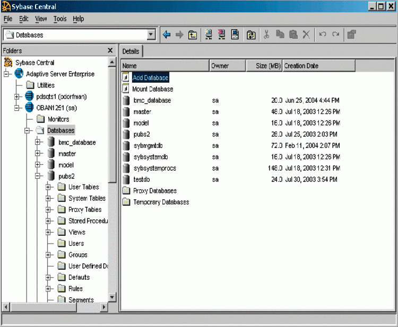Select the Sybase Central root tree icon
The width and height of the screenshot is (398, 327).
click(8, 63)
